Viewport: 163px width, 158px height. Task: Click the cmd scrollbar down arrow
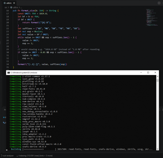tap(158, 149)
